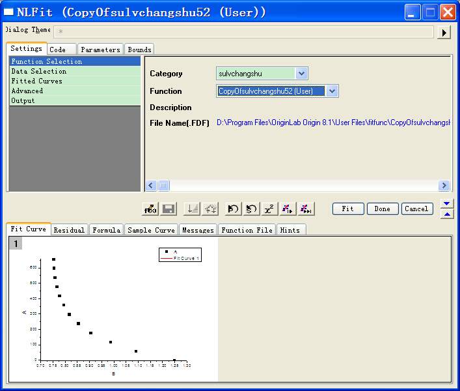Calculate chi-square with the χ² icon
The width and height of the screenshot is (460, 391).
click(269, 209)
